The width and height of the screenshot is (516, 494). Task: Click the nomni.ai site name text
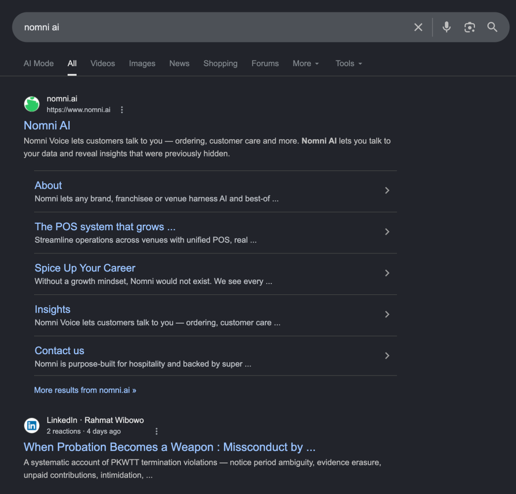(x=62, y=99)
